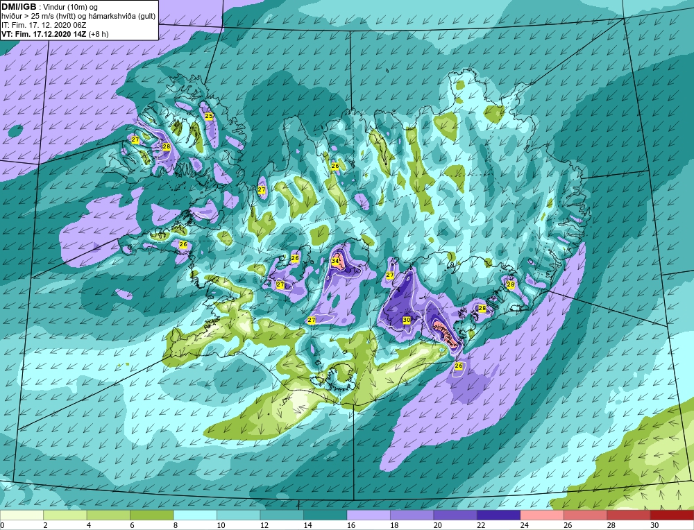Image resolution: width=694 pixels, height=530 pixels.
Task: Pick the 22–24 m/s dark indigo legend swatch
Action: click(x=499, y=515)
